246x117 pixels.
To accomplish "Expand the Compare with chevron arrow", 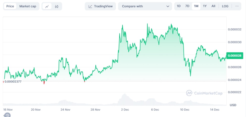I will (168, 6).
